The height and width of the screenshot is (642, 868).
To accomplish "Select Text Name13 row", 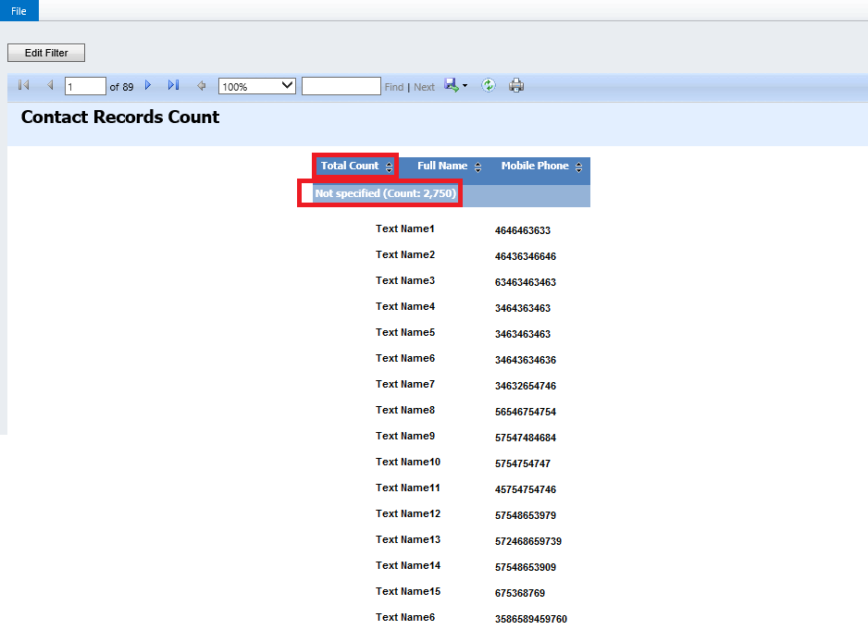I will click(x=408, y=539).
